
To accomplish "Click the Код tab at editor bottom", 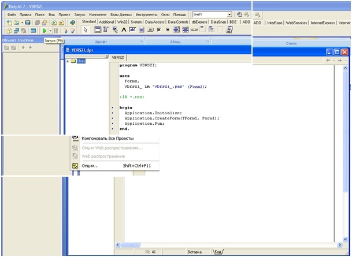I will tap(217, 252).
